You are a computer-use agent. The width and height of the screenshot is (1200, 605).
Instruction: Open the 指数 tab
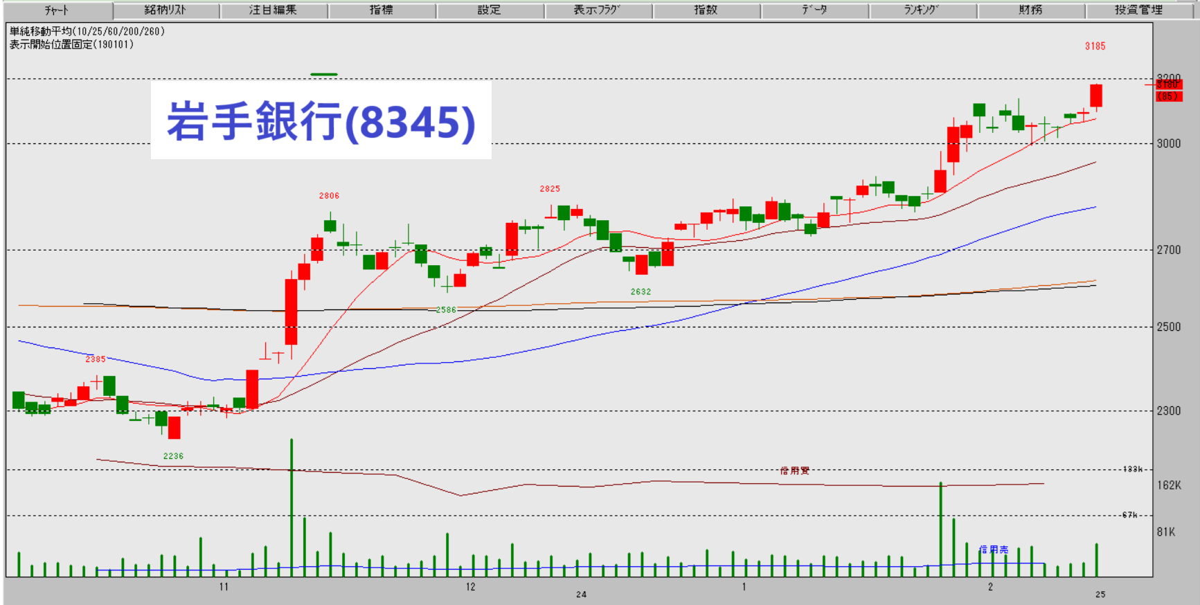[706, 10]
